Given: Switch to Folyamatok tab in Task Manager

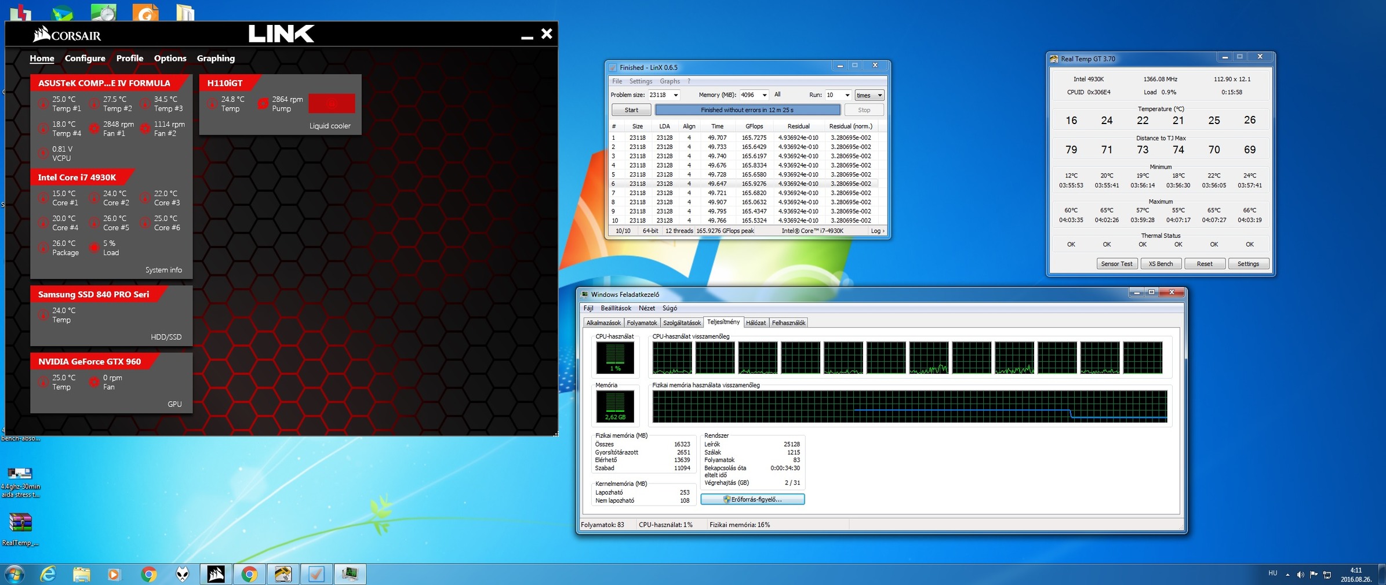Looking at the screenshot, I should [x=642, y=323].
